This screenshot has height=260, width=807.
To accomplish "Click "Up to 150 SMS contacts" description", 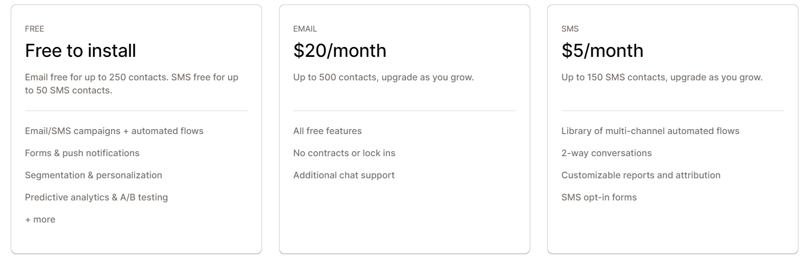I will coord(662,77).
